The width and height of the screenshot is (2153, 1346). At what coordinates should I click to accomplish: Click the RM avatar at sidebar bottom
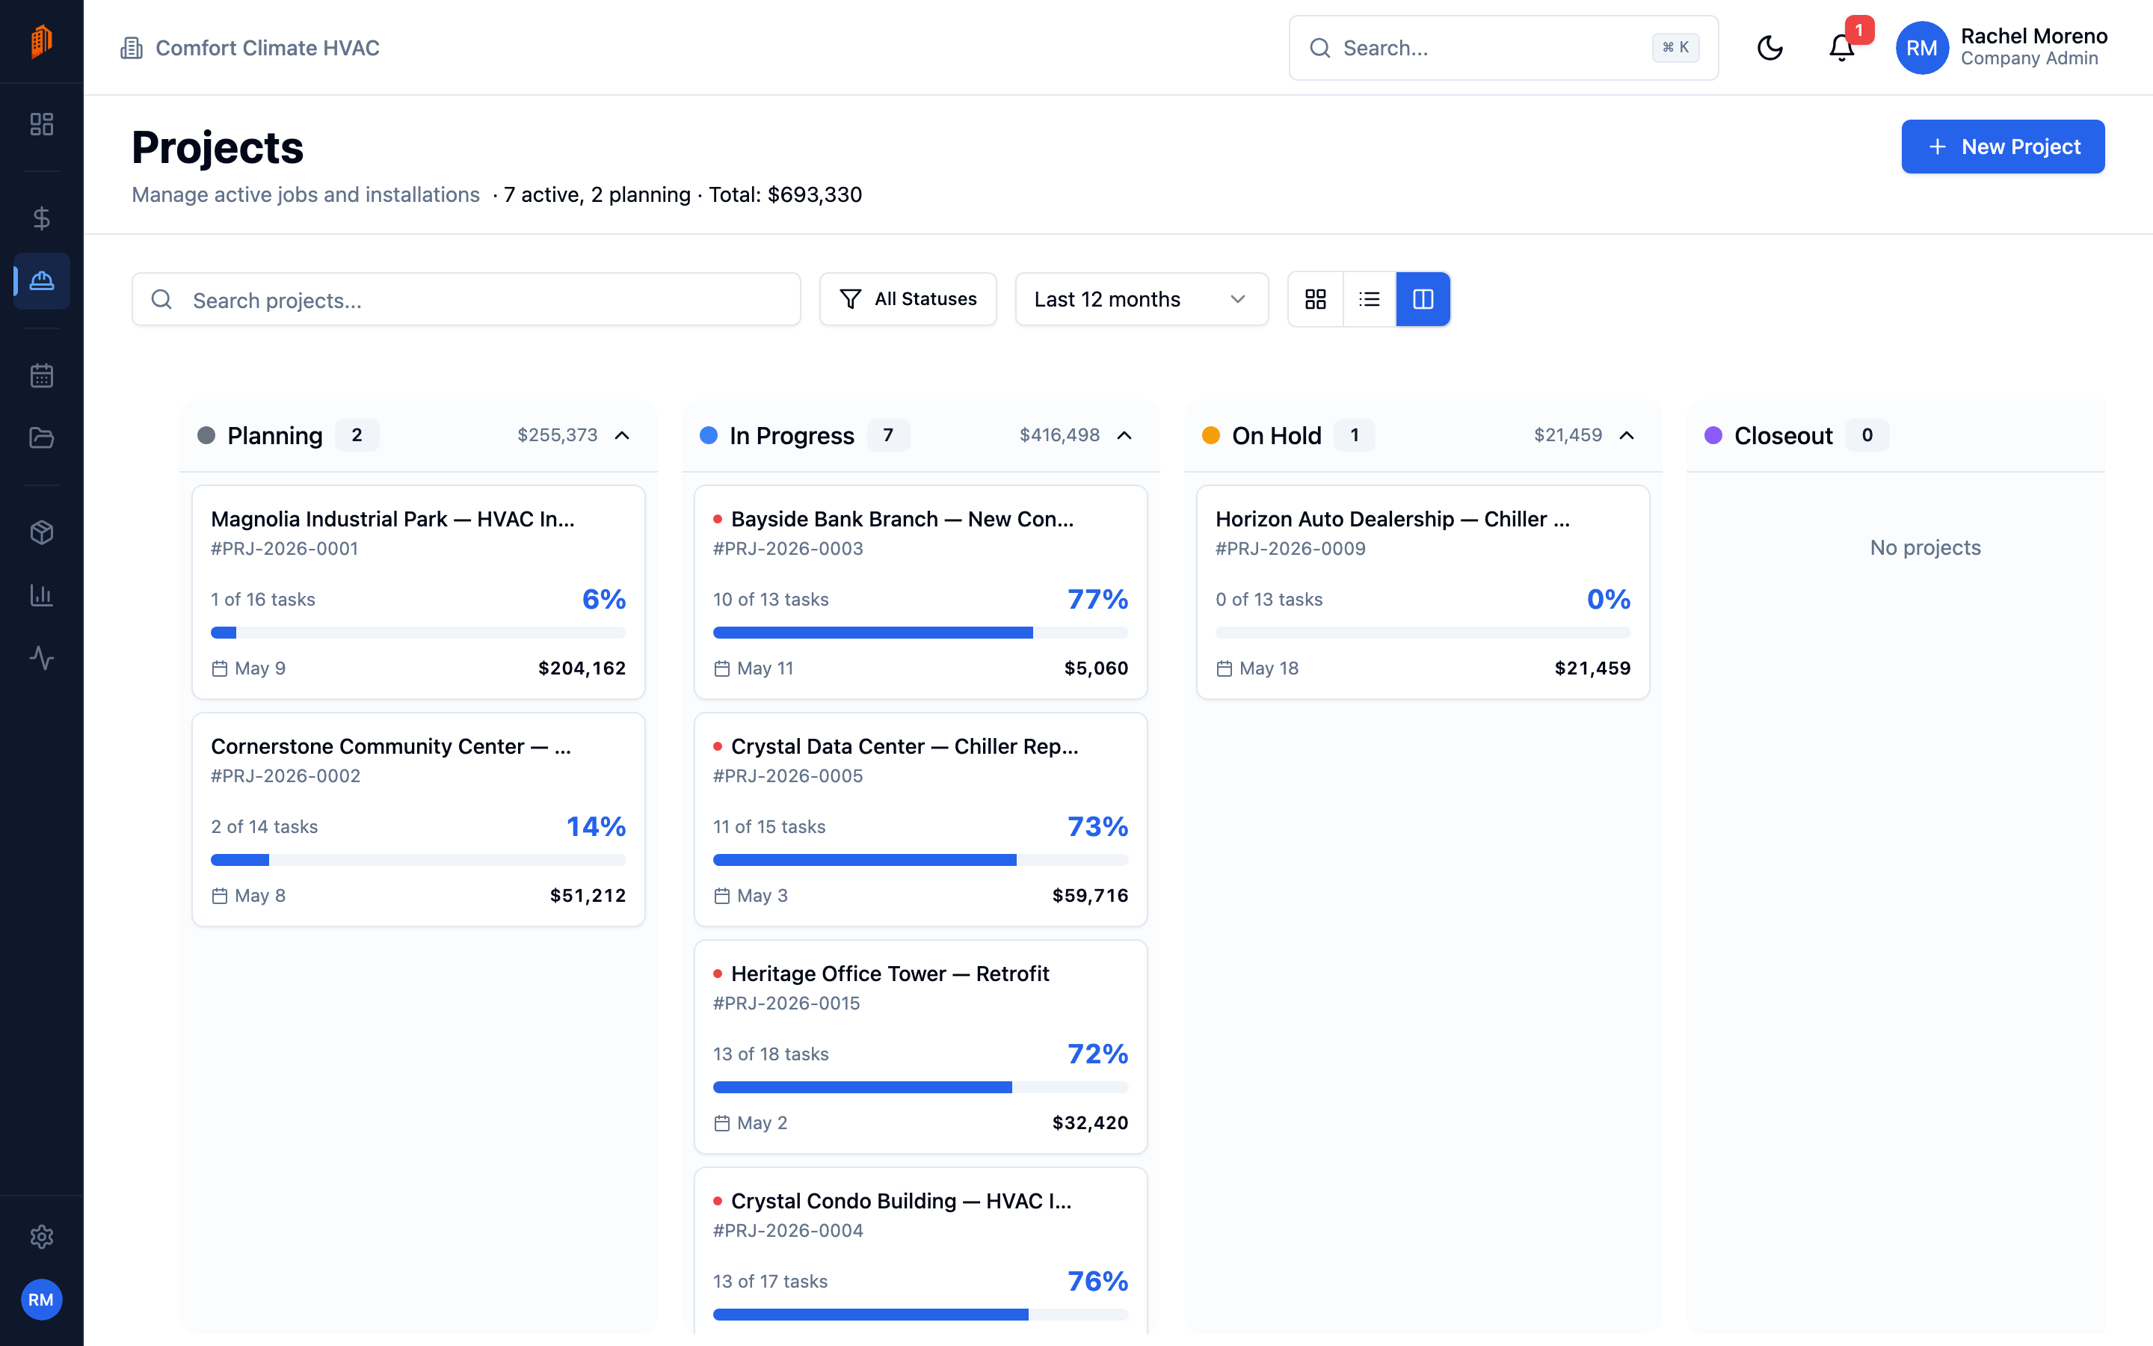tap(41, 1300)
